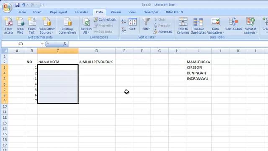
Task: Select the NO header cell
Action: pyautogui.click(x=32, y=62)
